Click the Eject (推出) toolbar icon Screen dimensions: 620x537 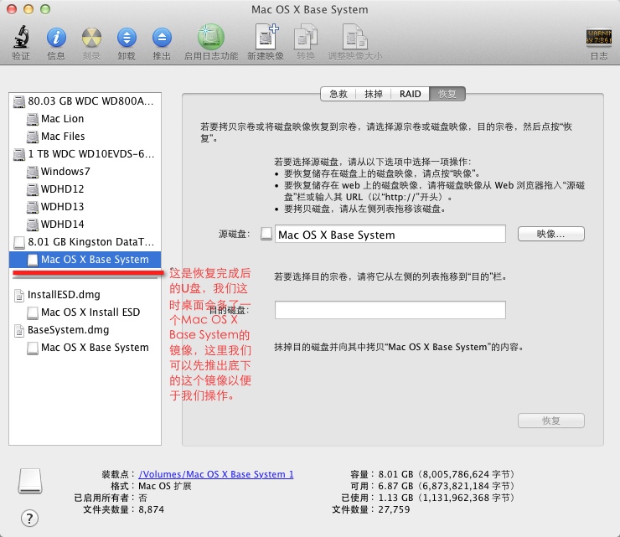162,38
